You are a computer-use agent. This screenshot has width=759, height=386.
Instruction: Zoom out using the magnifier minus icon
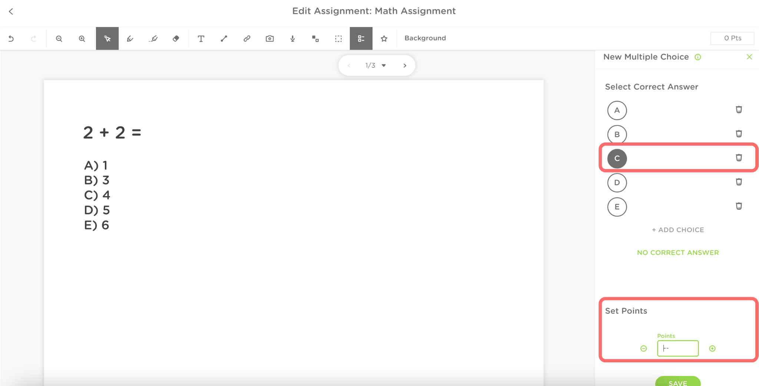59,38
